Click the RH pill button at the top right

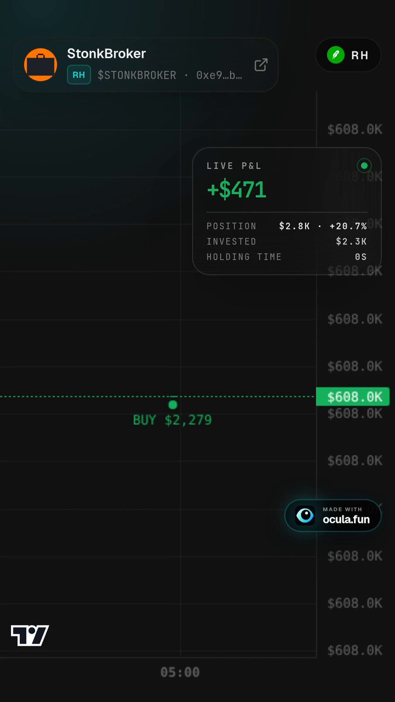(349, 56)
